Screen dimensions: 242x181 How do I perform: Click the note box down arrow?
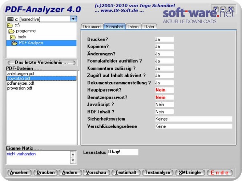coord(73,160)
